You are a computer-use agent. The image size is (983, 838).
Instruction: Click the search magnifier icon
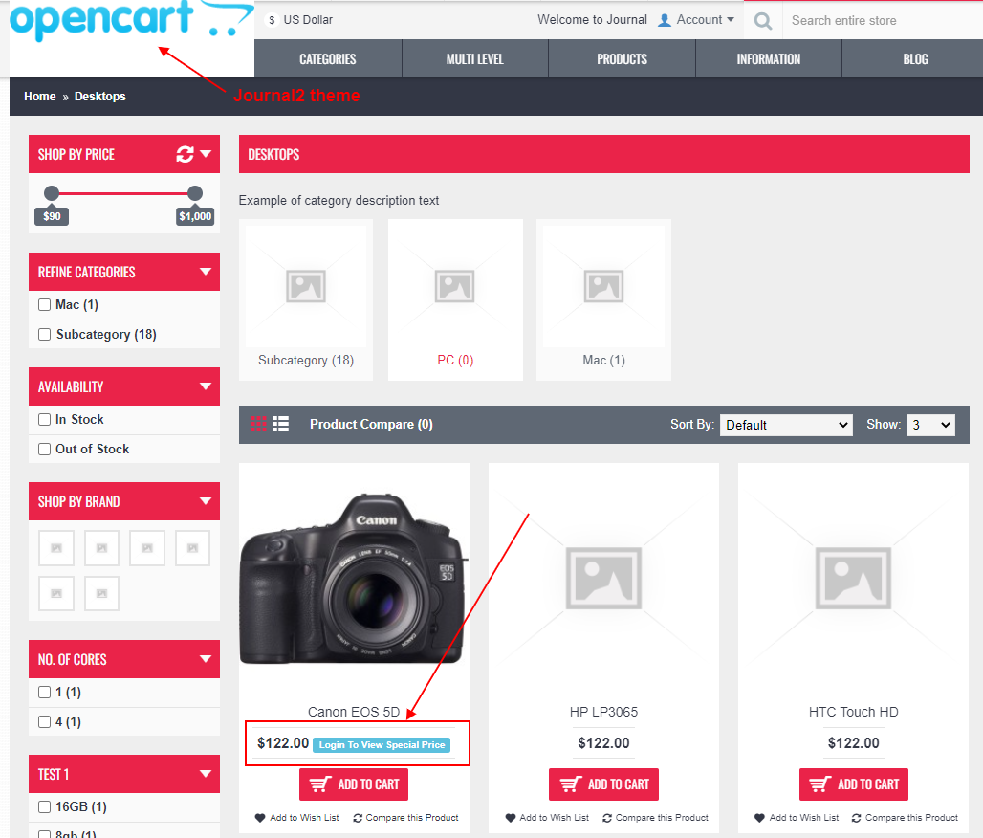[x=762, y=19]
